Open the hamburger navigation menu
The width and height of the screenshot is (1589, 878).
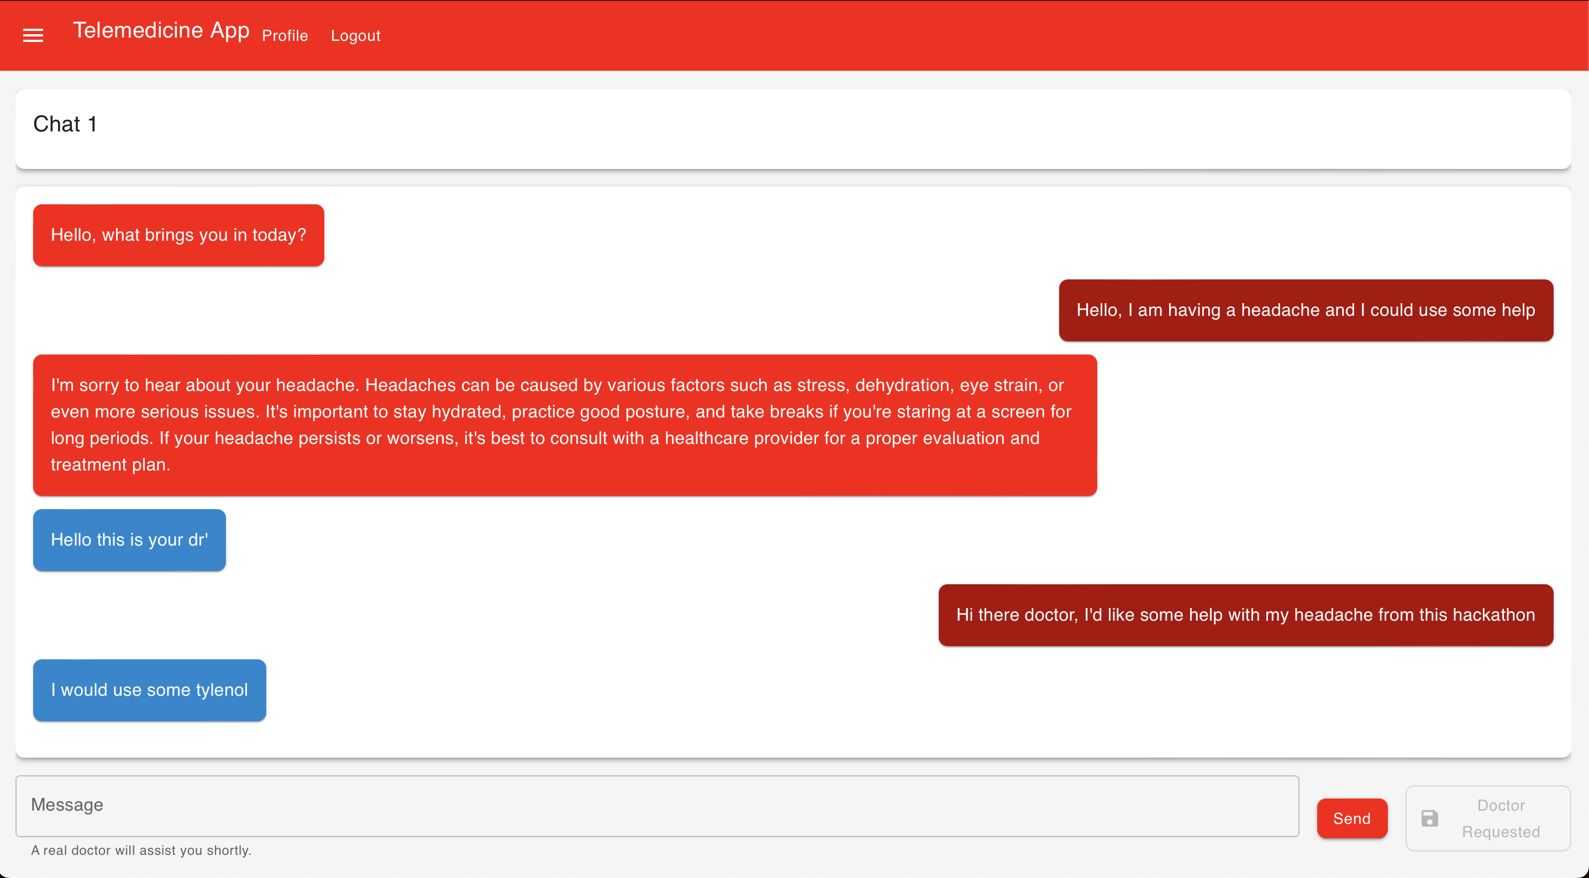click(x=33, y=35)
